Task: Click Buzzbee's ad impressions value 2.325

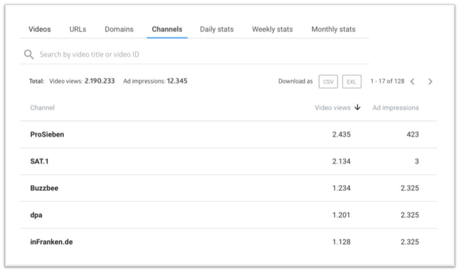Action: [410, 188]
